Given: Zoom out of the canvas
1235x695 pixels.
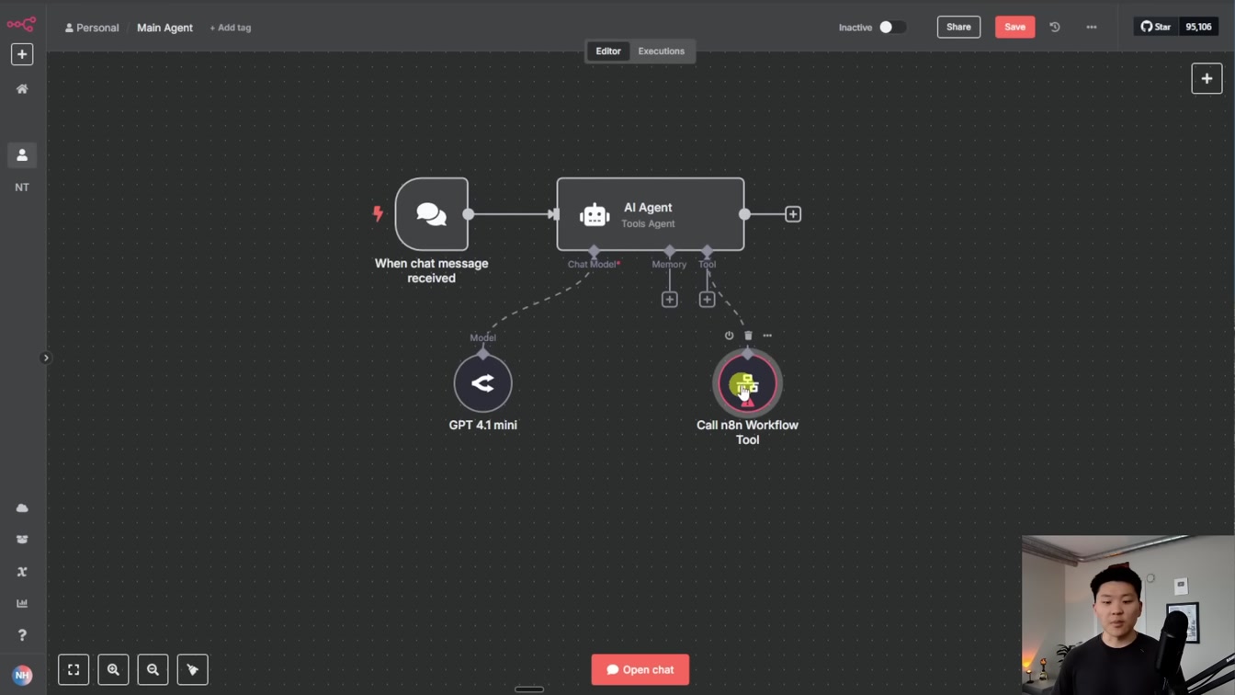Looking at the screenshot, I should 153,669.
